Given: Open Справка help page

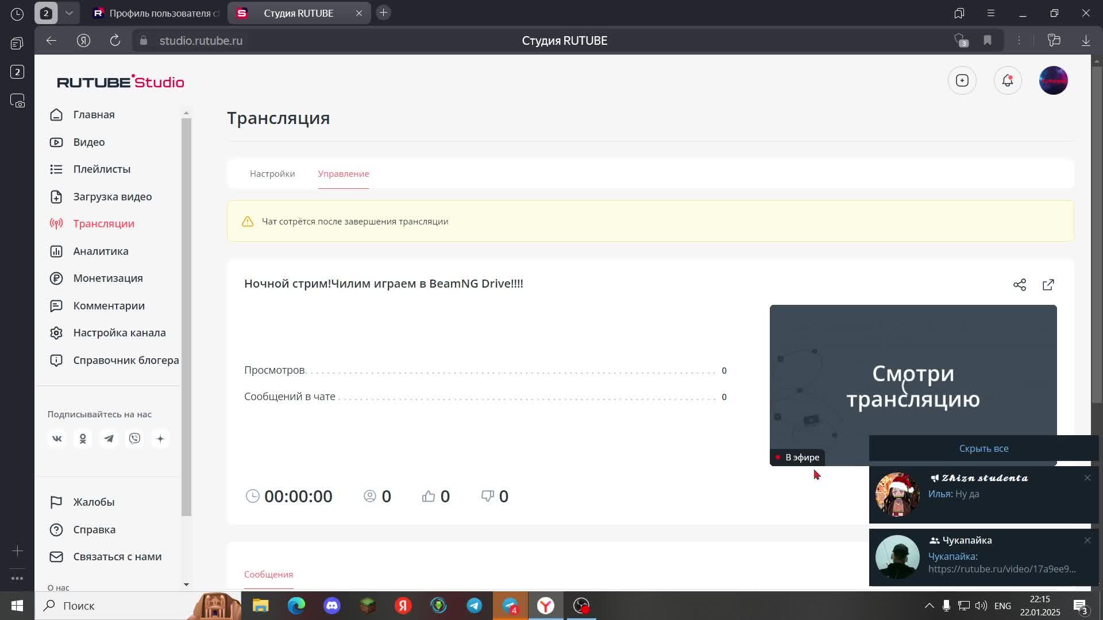Looking at the screenshot, I should coord(94,530).
